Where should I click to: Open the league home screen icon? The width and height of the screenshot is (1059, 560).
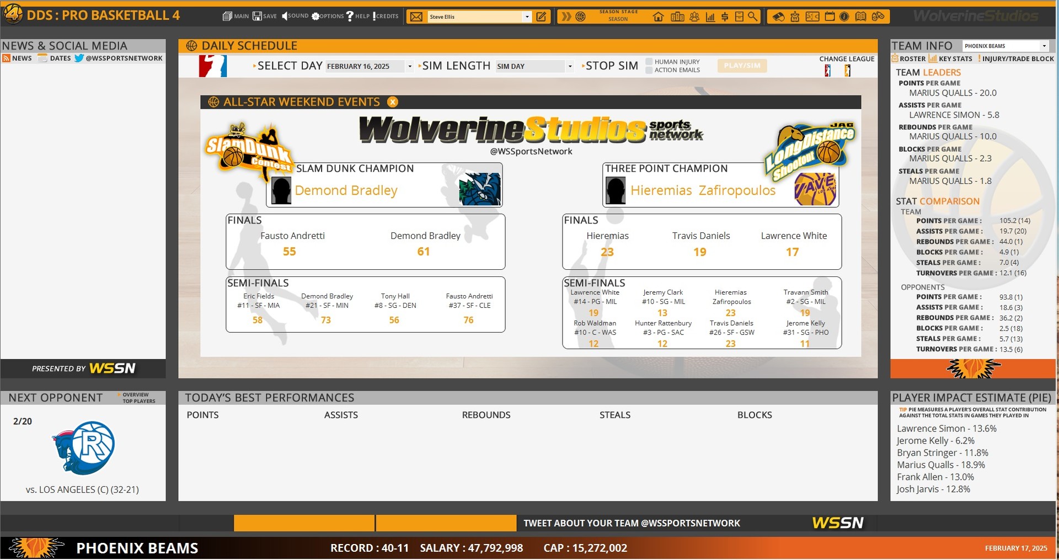point(658,17)
